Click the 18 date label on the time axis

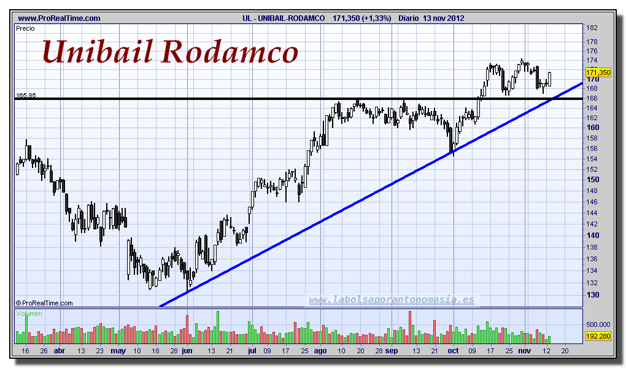pos(155,351)
